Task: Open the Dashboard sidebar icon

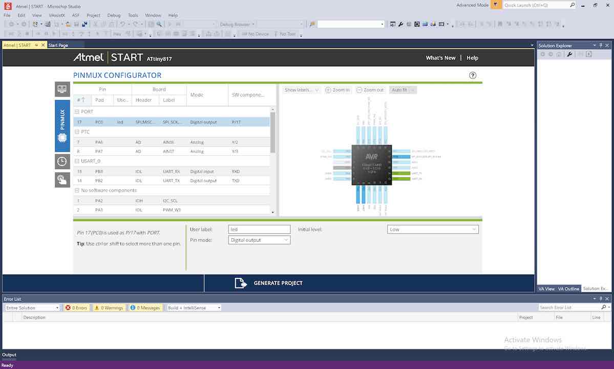Action: coord(62,89)
